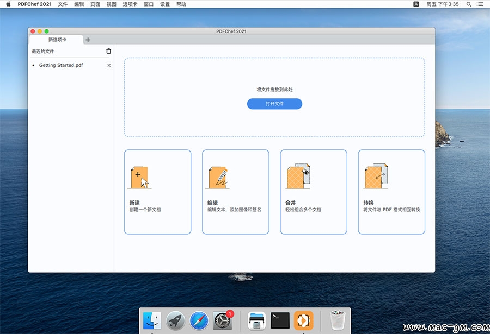
Task: Open the printer scanner app in Dock
Action: pos(256,320)
